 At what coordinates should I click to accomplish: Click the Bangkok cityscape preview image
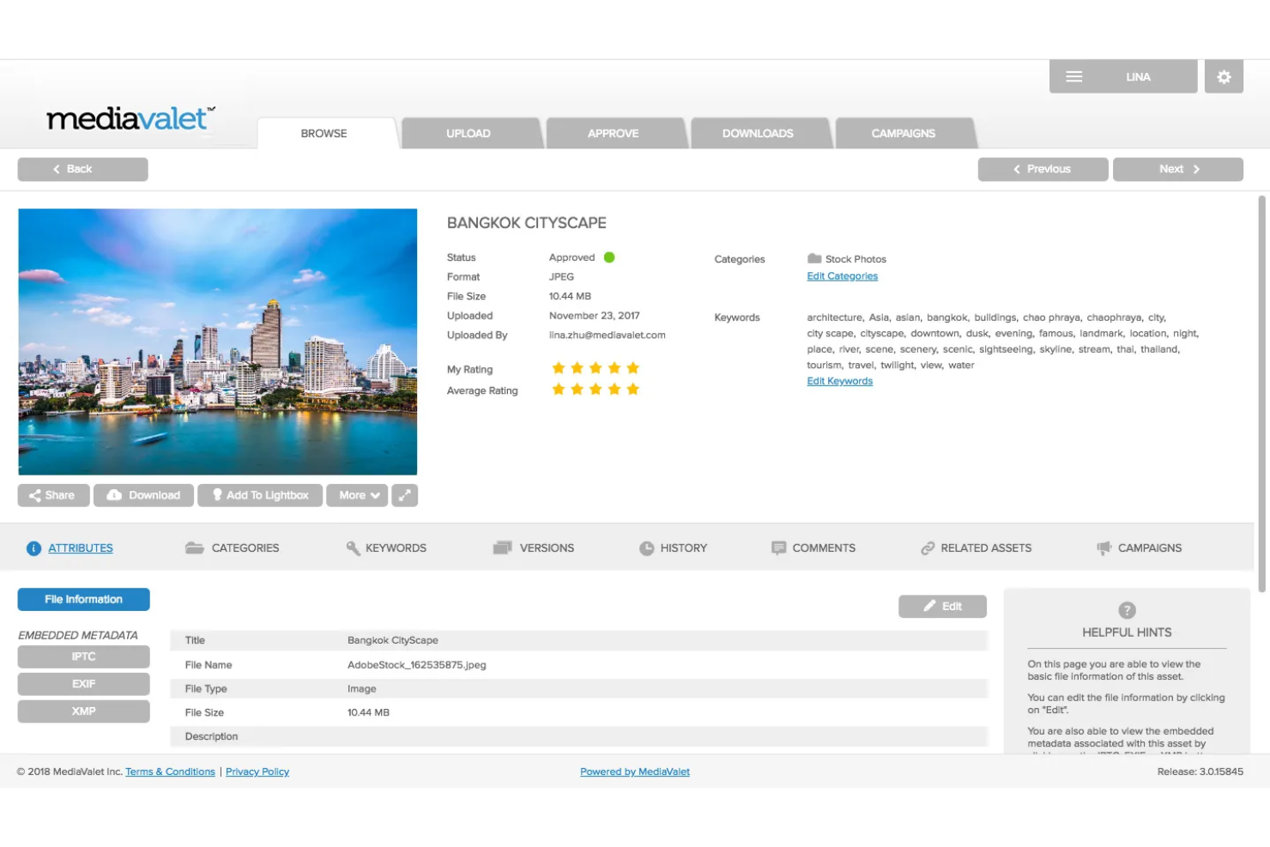(218, 342)
